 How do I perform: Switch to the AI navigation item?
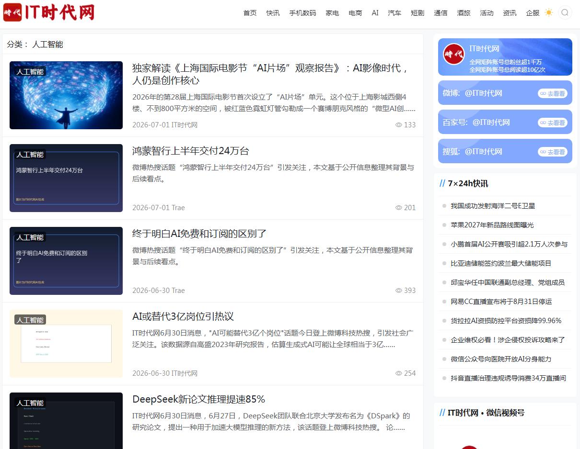375,13
